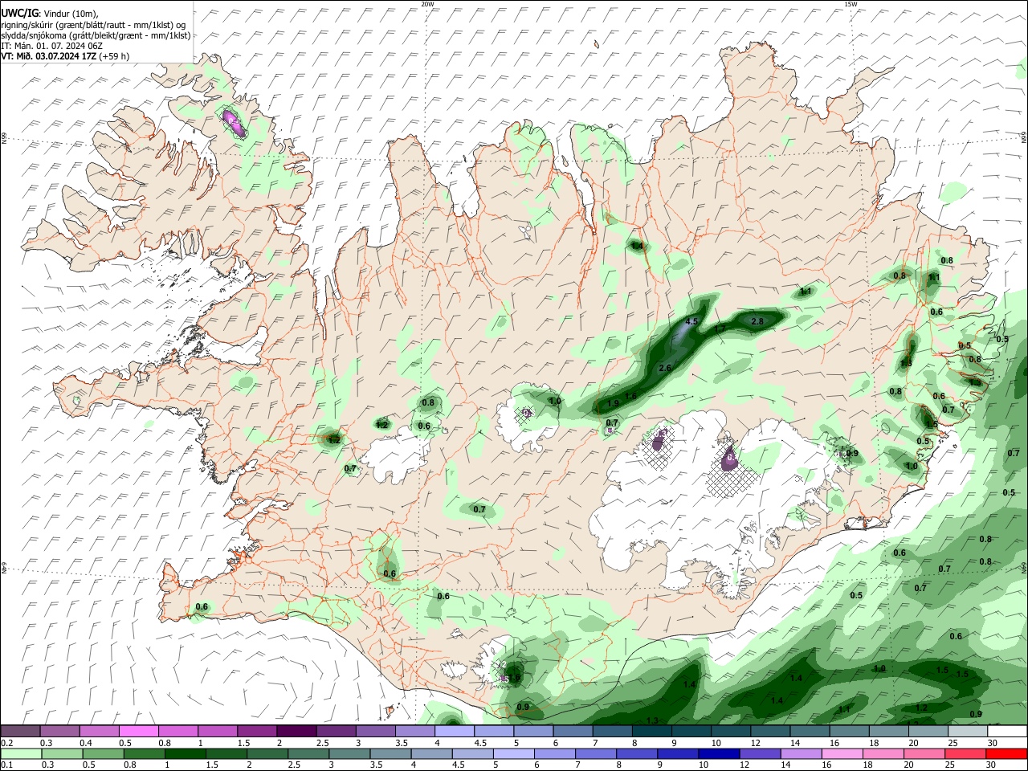Image resolution: width=1028 pixels, height=771 pixels.
Task: Select the dark teal 8 snow legend swatch
Action: pyautogui.click(x=651, y=731)
